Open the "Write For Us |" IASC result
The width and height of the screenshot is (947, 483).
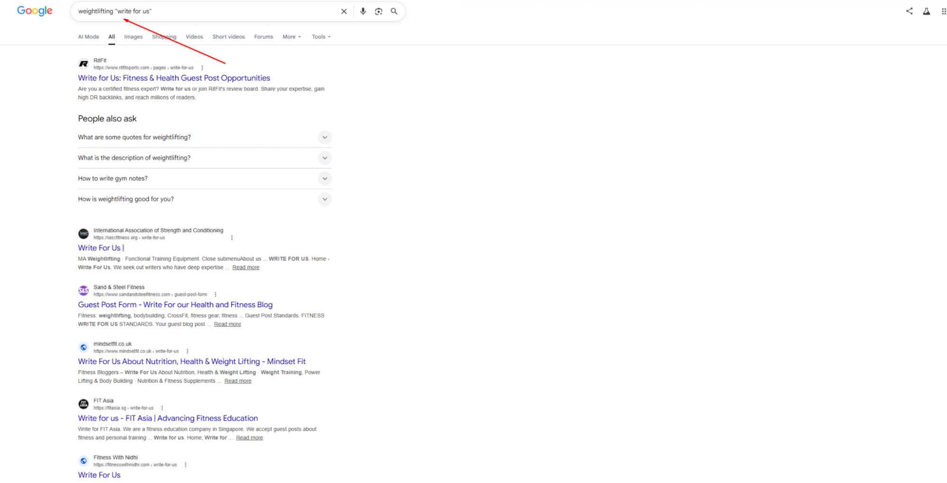point(101,248)
